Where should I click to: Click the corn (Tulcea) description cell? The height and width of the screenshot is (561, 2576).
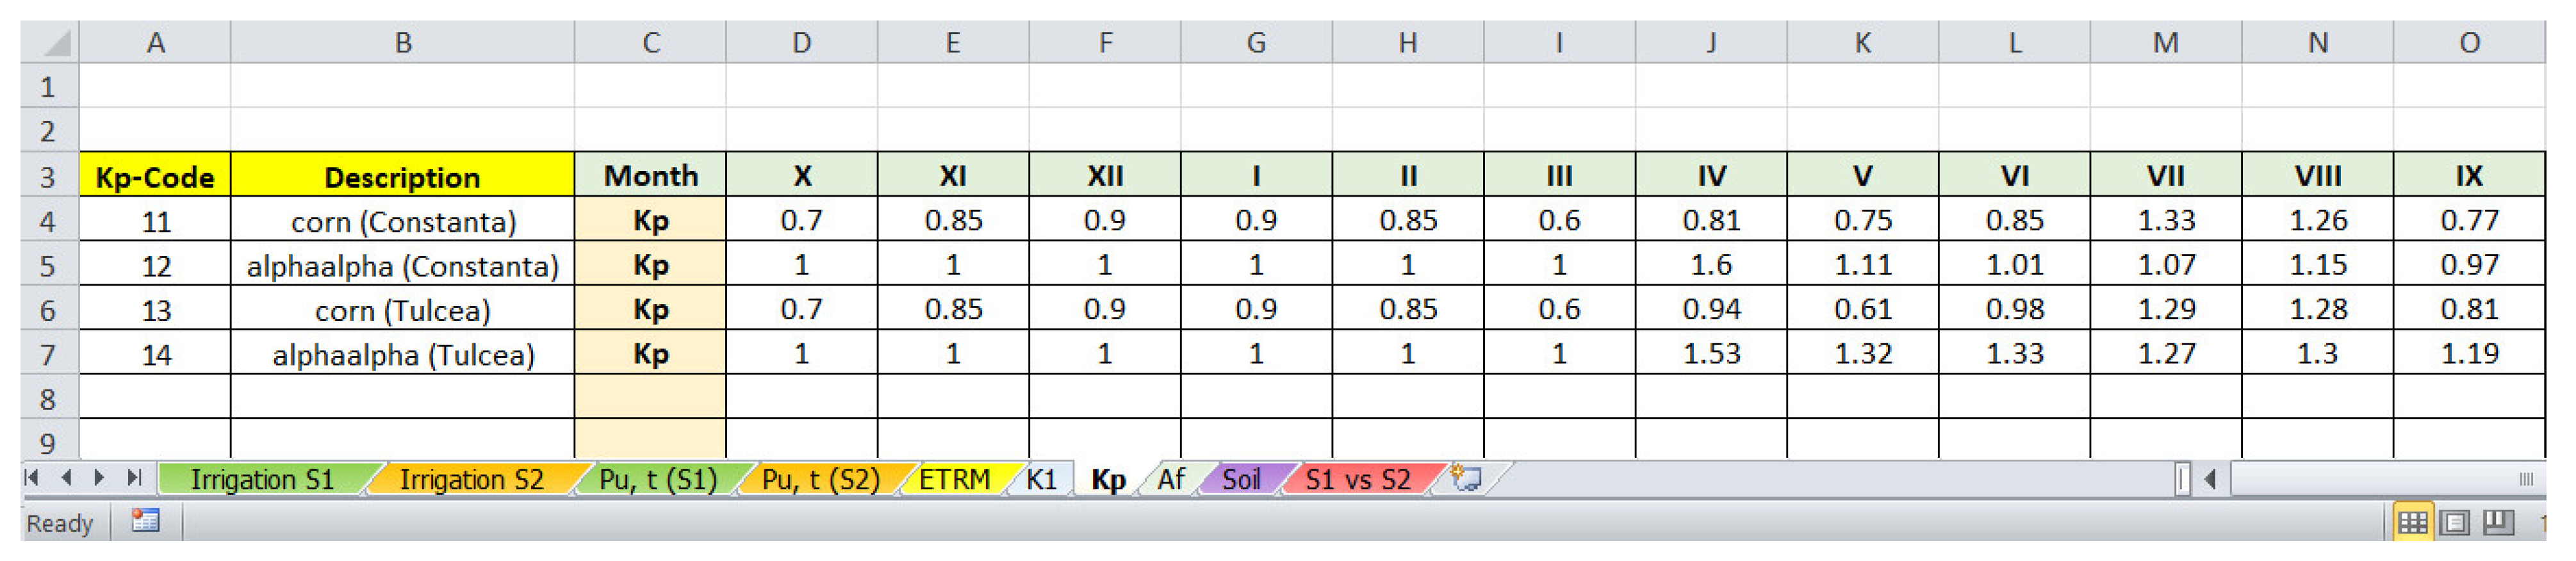point(402,310)
